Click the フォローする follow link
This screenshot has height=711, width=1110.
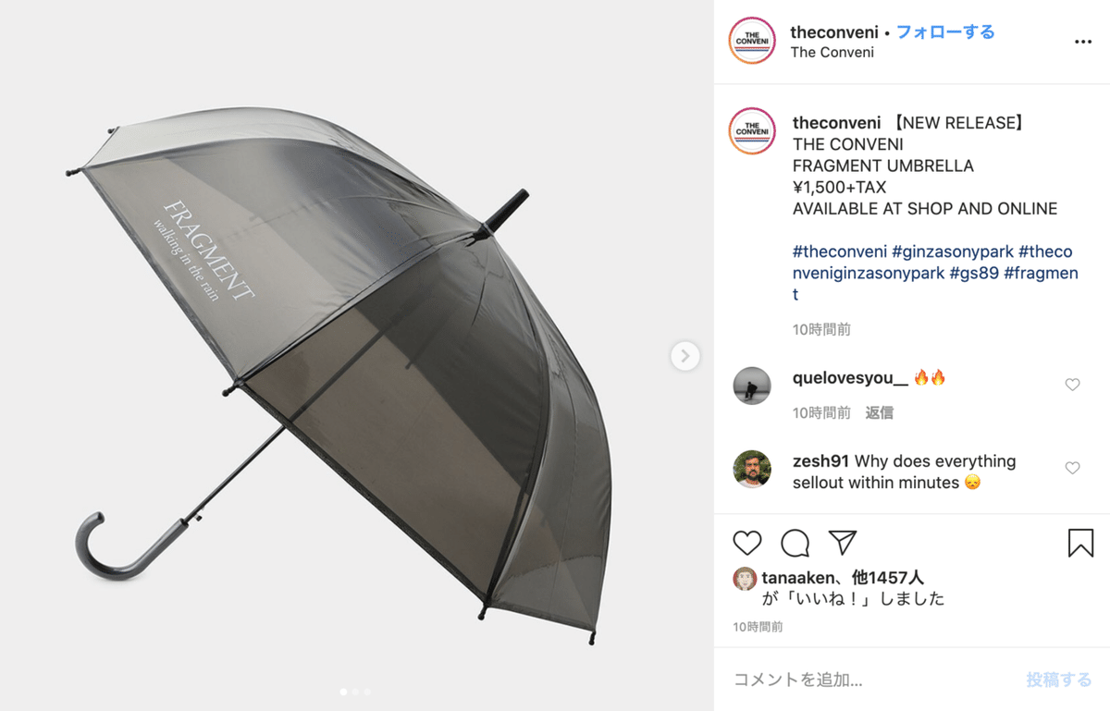pos(945,32)
